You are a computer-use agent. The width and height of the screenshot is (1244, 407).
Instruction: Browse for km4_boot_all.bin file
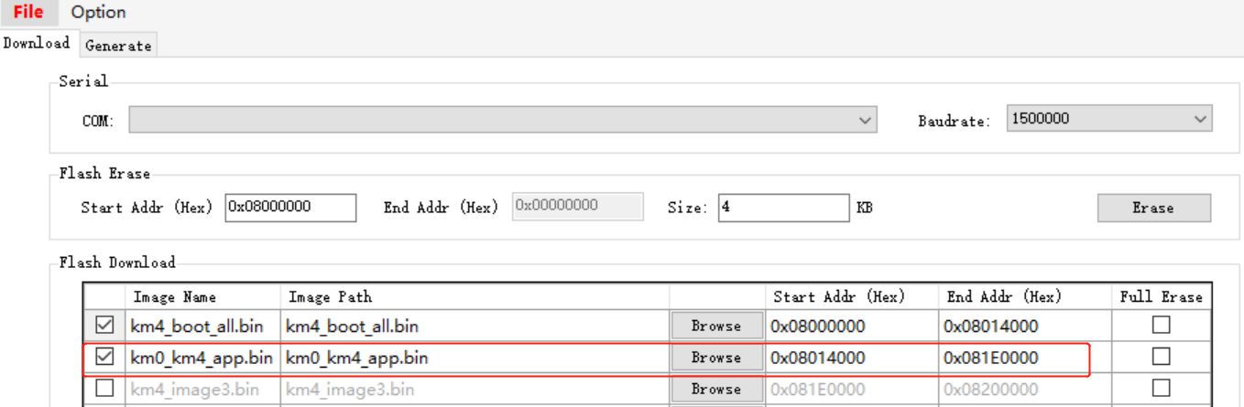point(716,326)
